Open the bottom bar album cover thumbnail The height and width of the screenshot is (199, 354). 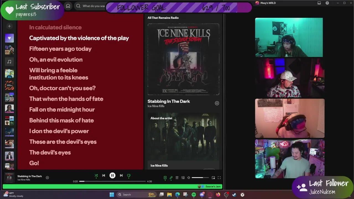[9, 177]
